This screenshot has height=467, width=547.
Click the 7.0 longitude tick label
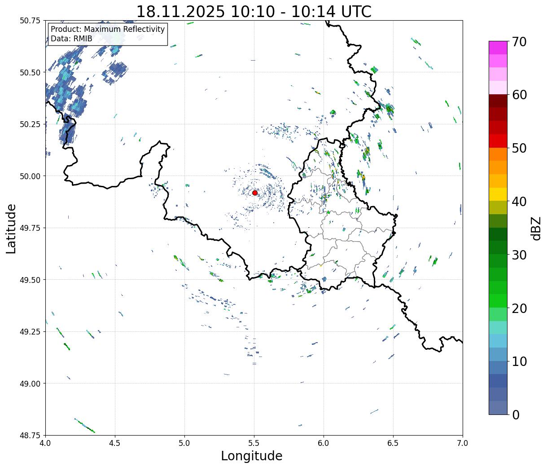tap(462, 443)
